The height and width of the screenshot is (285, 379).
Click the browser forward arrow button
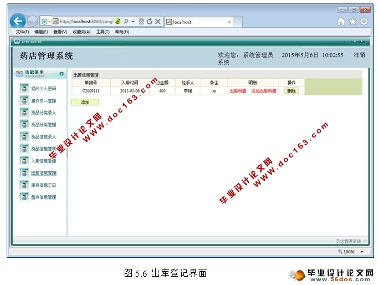pos(32,22)
